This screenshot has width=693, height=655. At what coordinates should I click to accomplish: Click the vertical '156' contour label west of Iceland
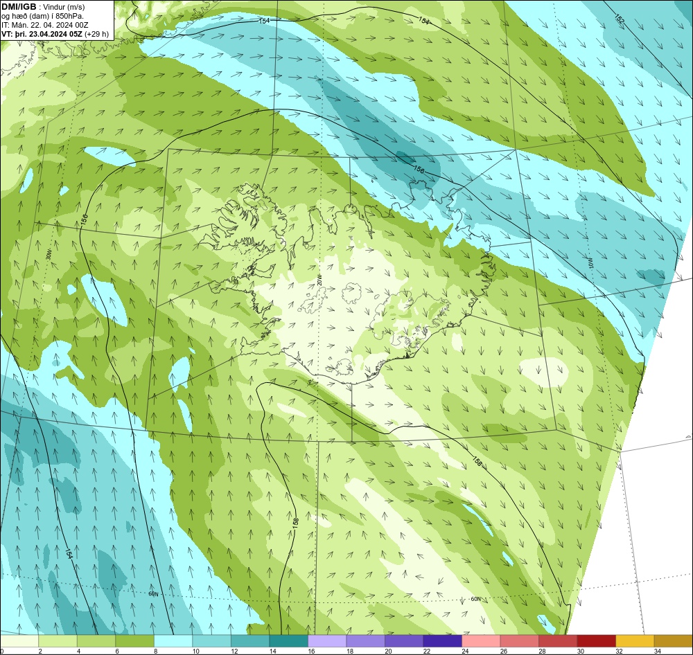click(x=85, y=219)
